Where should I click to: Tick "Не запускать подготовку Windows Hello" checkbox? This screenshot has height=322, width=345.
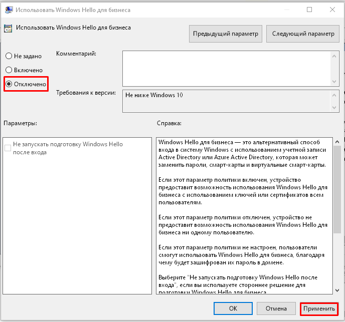click(x=8, y=148)
